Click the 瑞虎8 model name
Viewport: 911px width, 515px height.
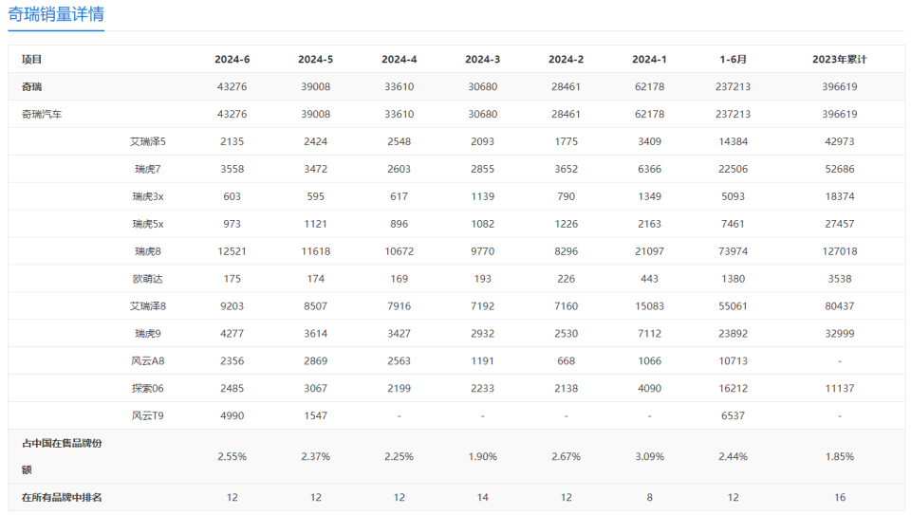pyautogui.click(x=147, y=251)
